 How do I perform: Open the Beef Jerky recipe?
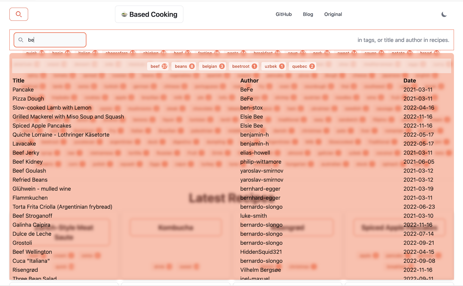pyautogui.click(x=26, y=153)
